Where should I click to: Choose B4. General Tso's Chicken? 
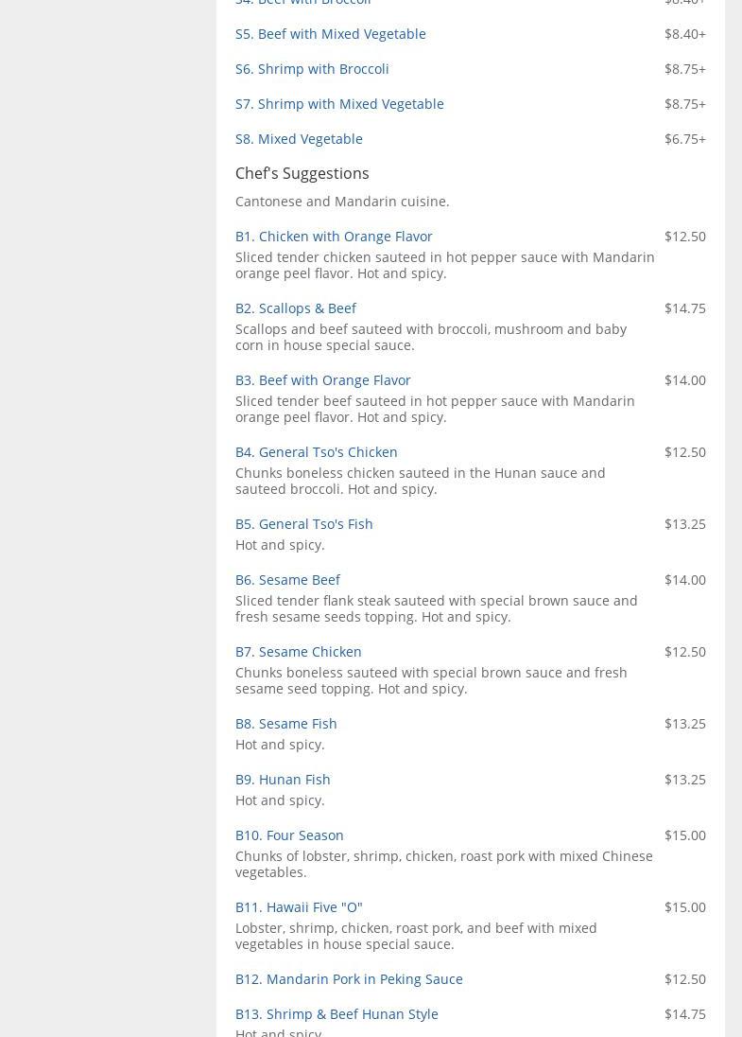(316, 452)
